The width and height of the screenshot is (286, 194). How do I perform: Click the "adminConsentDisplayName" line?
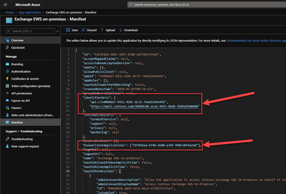pyautogui.click(x=157, y=184)
